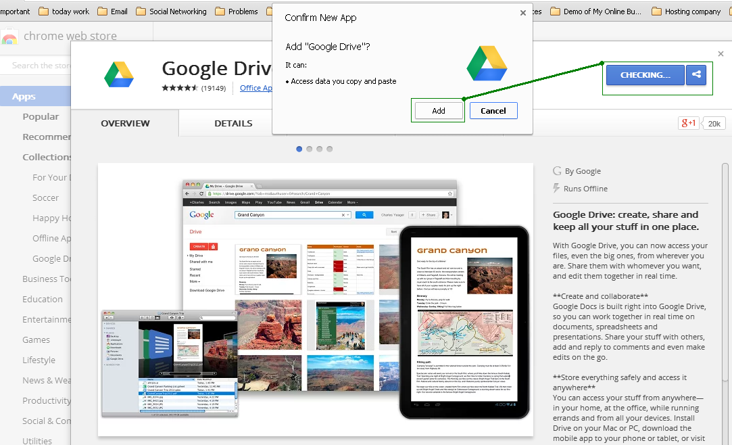Open Popular in the sidebar

pos(41,117)
